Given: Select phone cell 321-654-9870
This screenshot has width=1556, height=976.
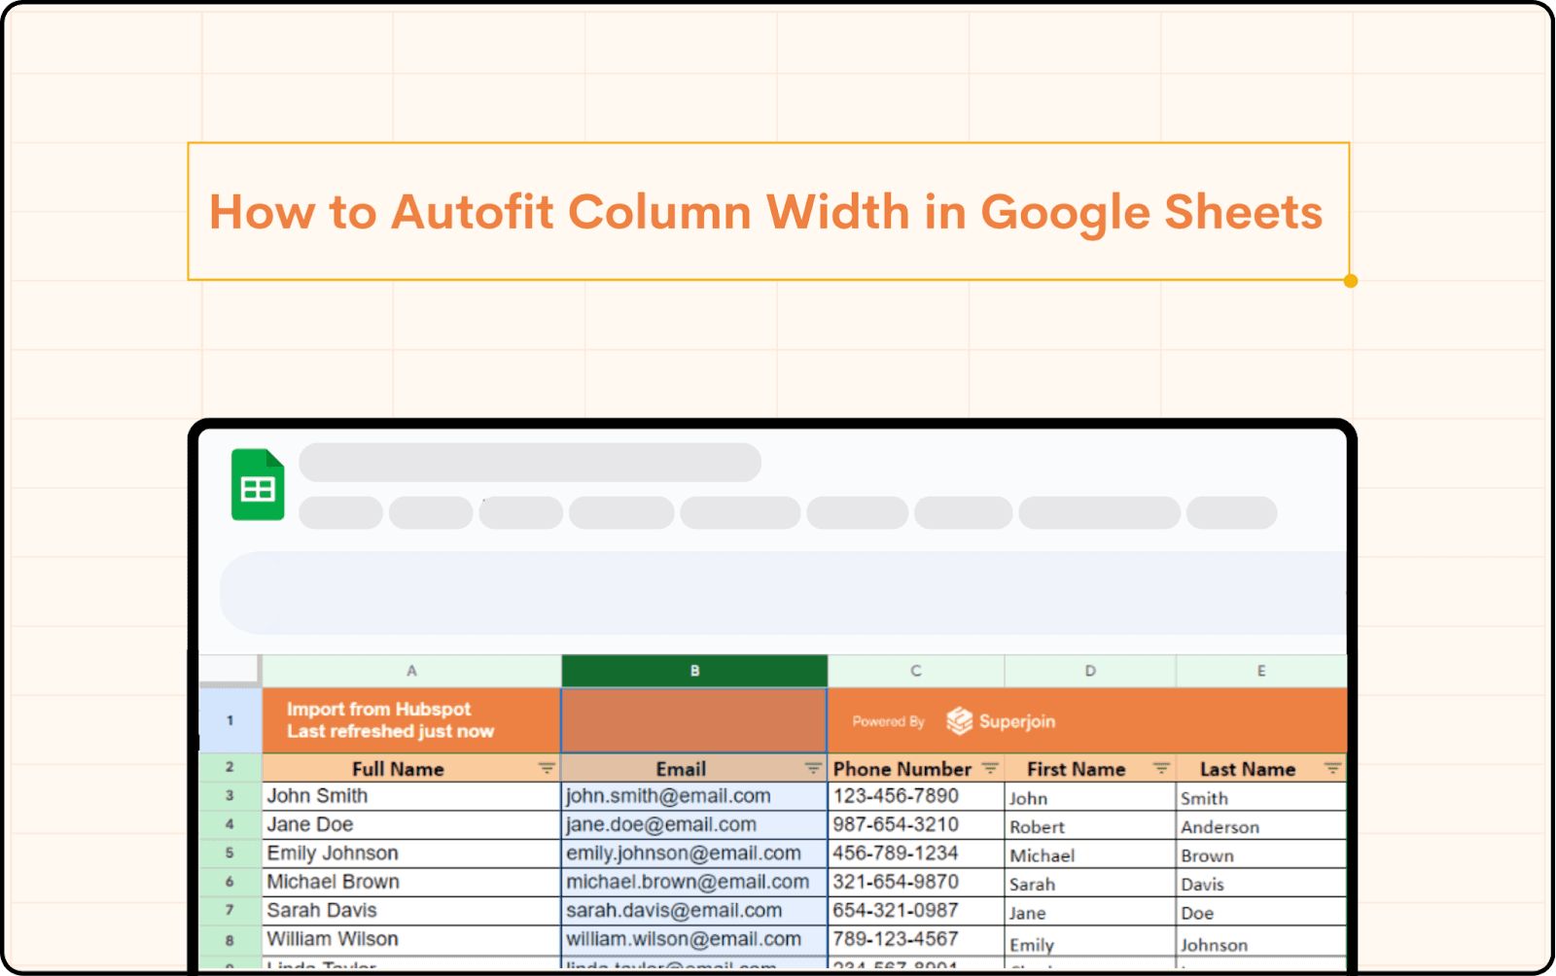Looking at the screenshot, I should (916, 882).
